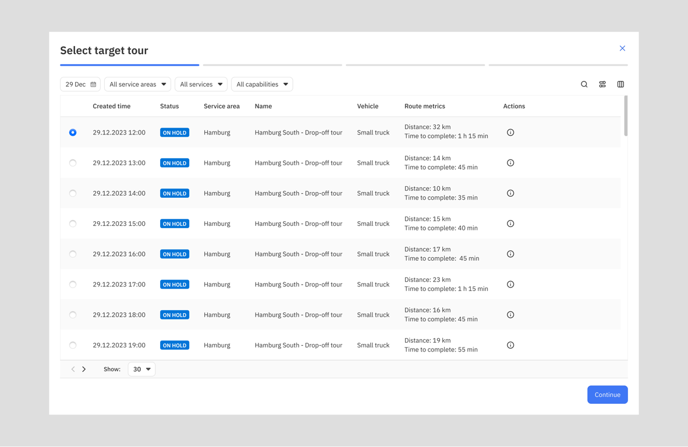Click the table vertical scrollbar thumb
688x447 pixels.
[x=626, y=116]
